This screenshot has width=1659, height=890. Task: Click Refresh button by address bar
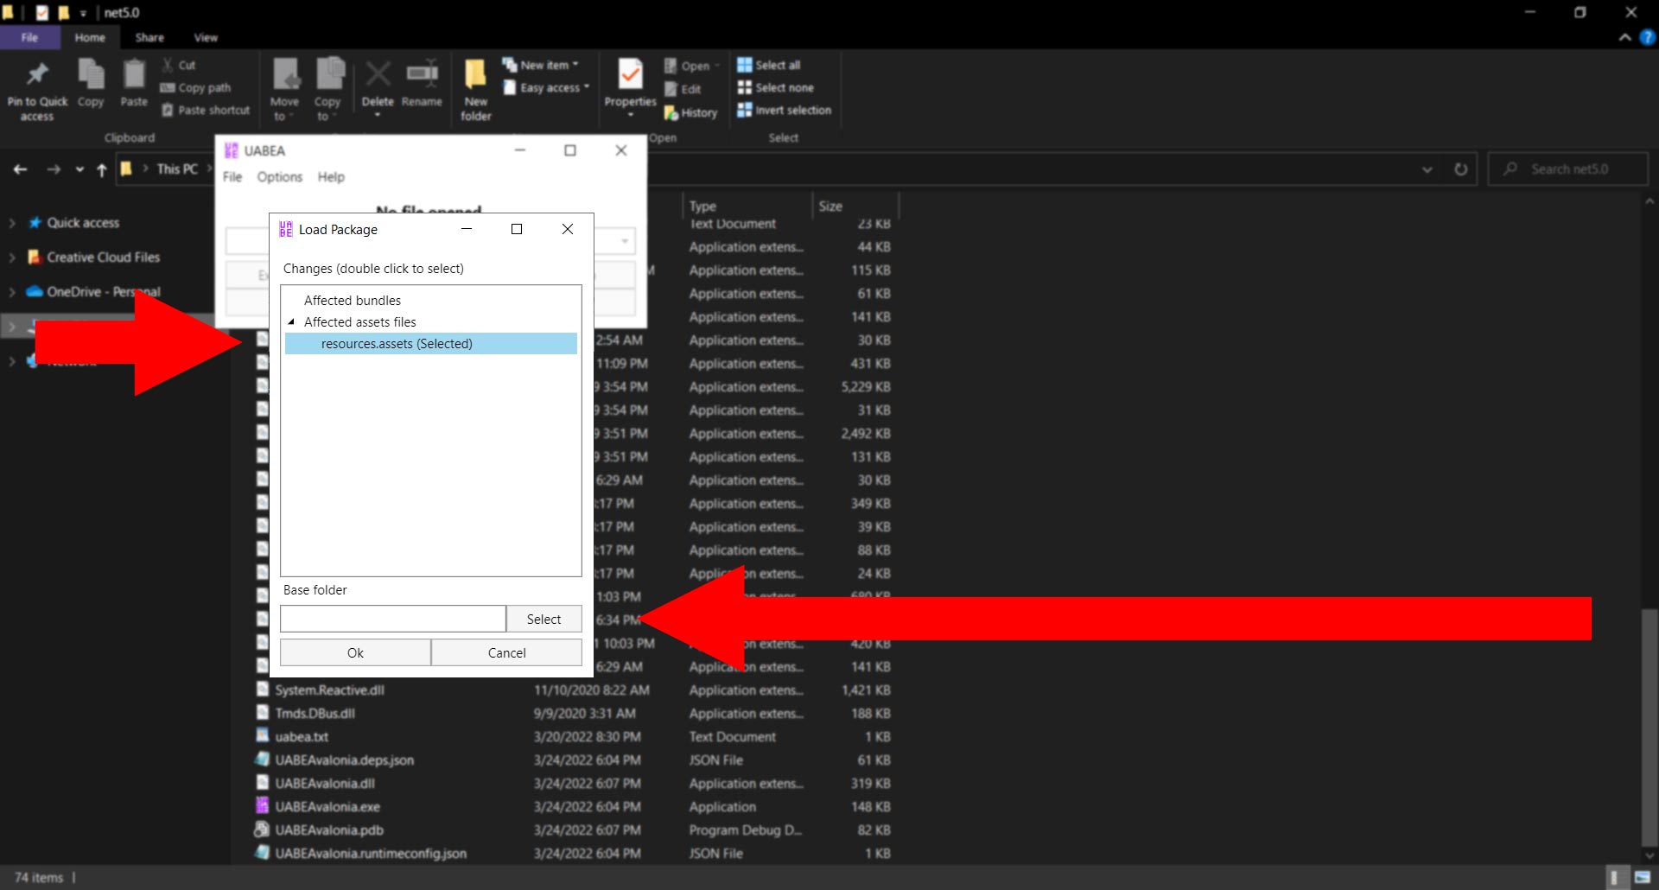coord(1460,169)
